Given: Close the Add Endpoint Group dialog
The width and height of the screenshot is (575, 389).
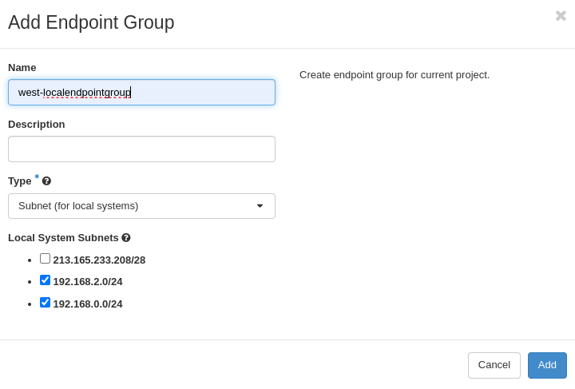Looking at the screenshot, I should [561, 16].
